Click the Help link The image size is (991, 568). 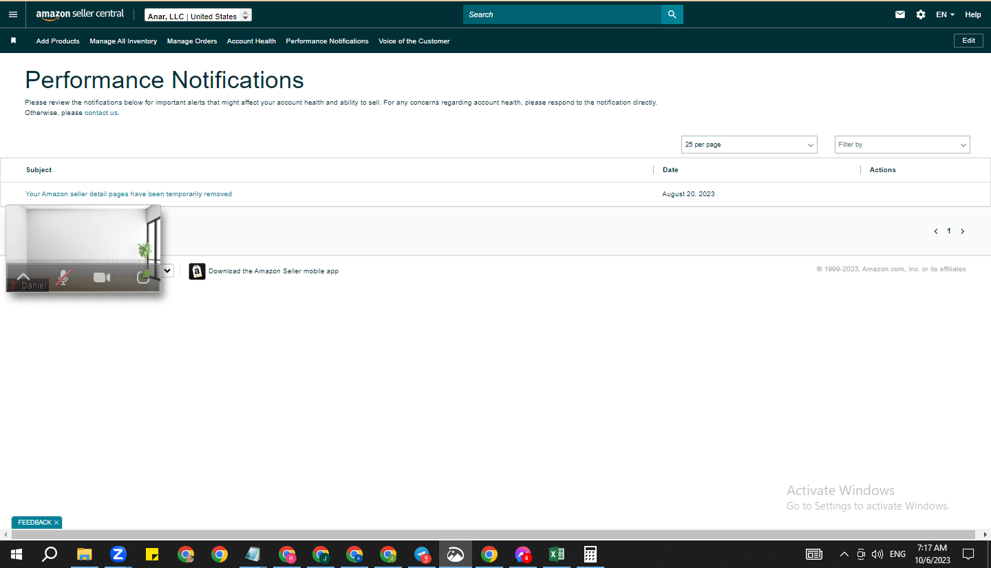(x=972, y=14)
